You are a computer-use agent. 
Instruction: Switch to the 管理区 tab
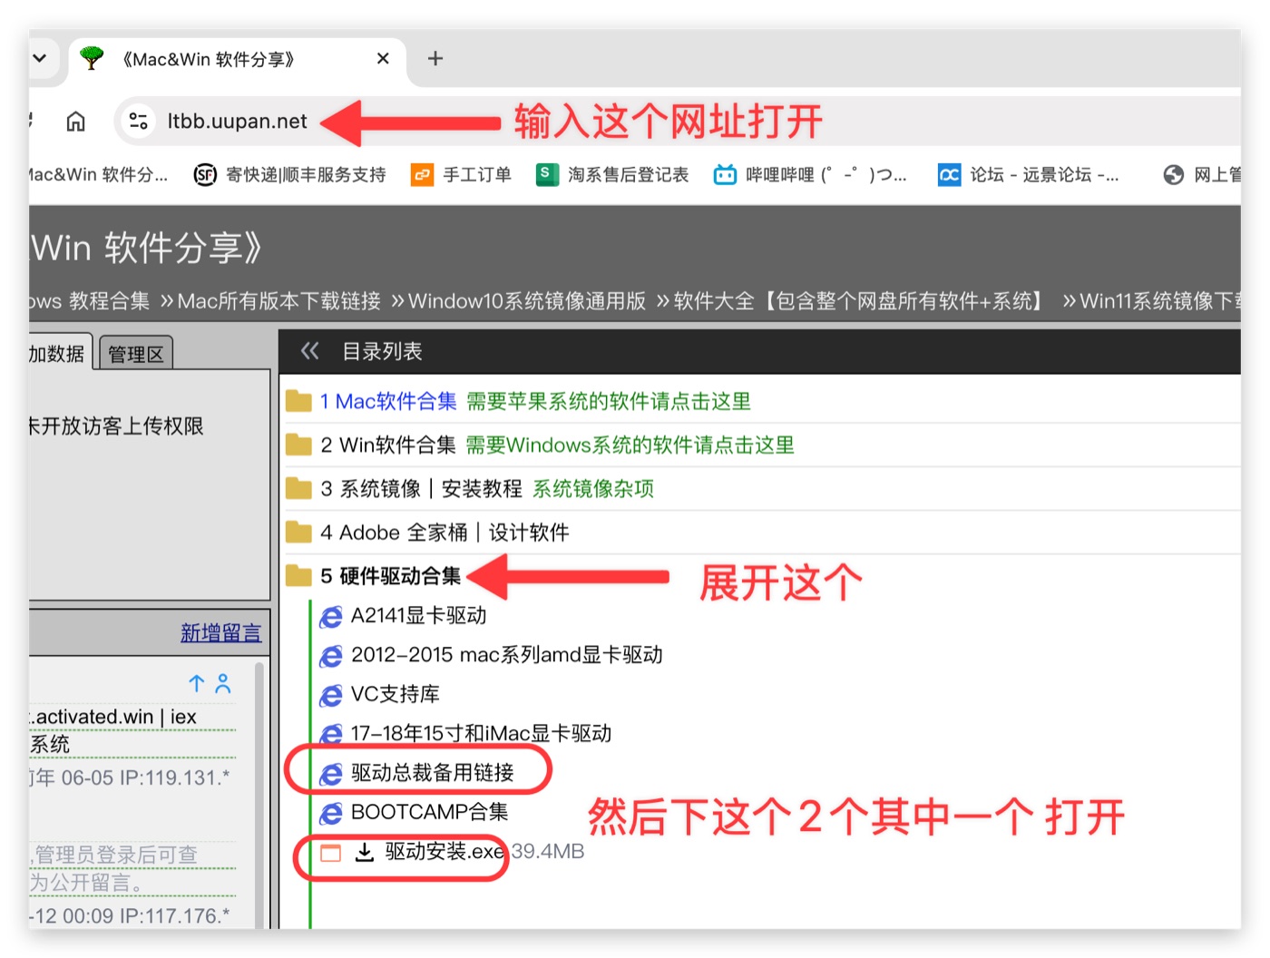135,354
